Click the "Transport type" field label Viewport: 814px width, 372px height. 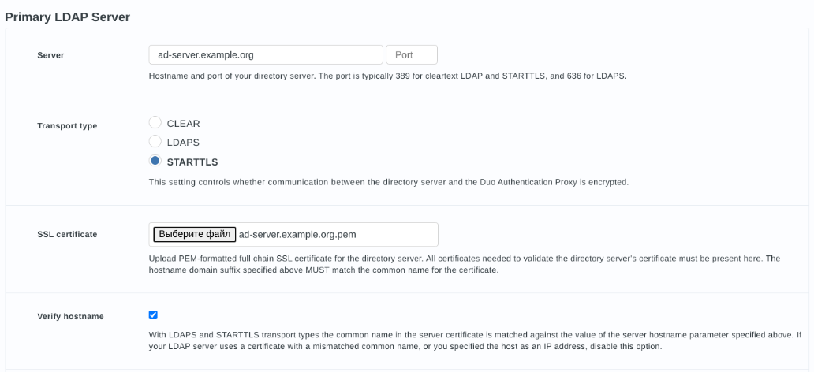[67, 125]
